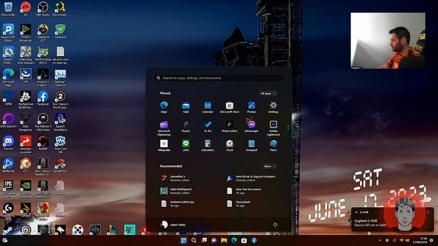This screenshot has height=246, width=438.
Task: Open the Photos pinned app
Action: (x=251, y=107)
